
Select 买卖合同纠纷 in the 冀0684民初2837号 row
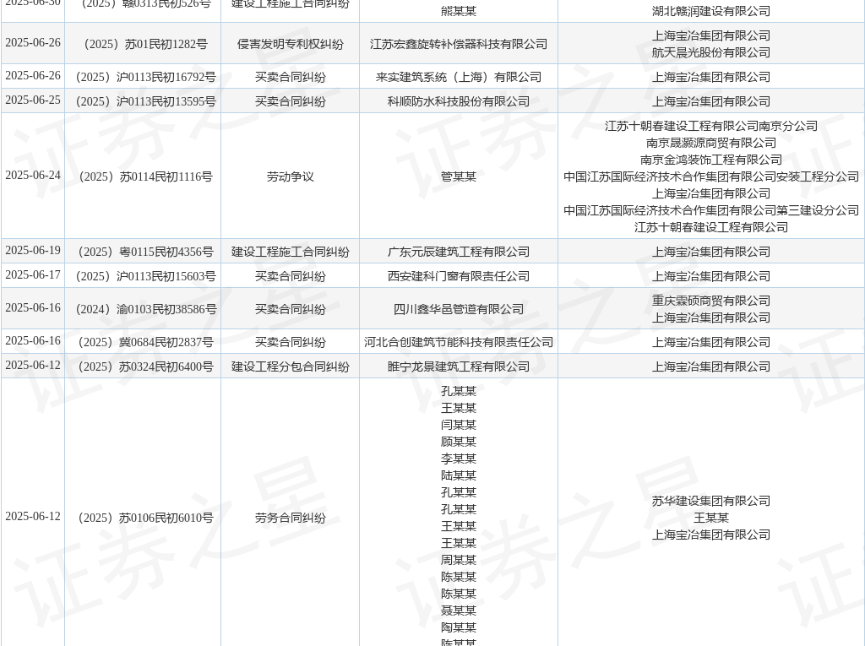(291, 342)
